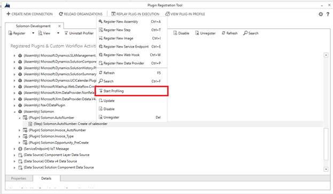This screenshot has height=194, width=333.
Task: Click View Plug-in Profile icon
Action: pos(167,14)
